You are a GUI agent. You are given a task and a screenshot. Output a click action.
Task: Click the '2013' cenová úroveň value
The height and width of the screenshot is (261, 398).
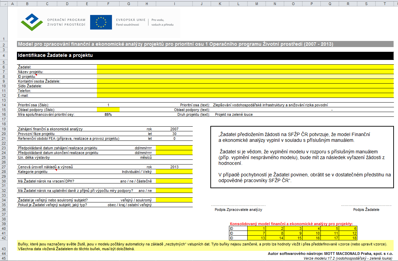click(174, 167)
